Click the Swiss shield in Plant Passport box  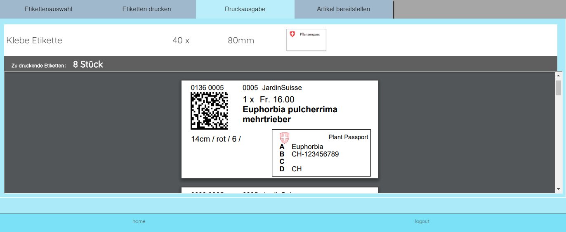coord(284,138)
